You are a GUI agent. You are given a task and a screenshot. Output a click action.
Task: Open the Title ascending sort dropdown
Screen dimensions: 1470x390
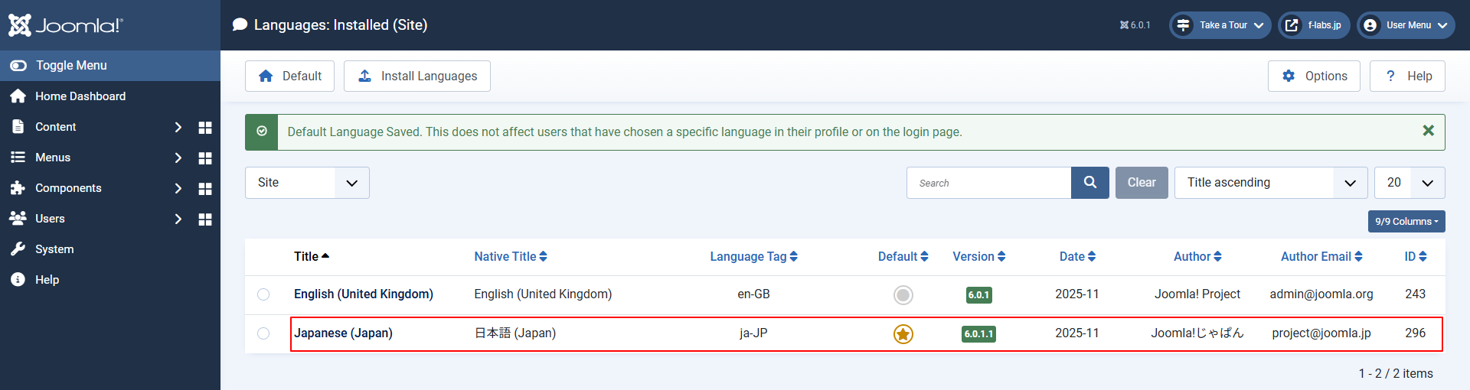click(1270, 183)
